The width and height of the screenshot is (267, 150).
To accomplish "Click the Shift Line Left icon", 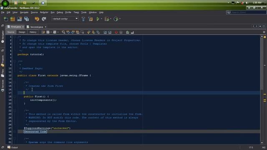I will click(105, 32).
